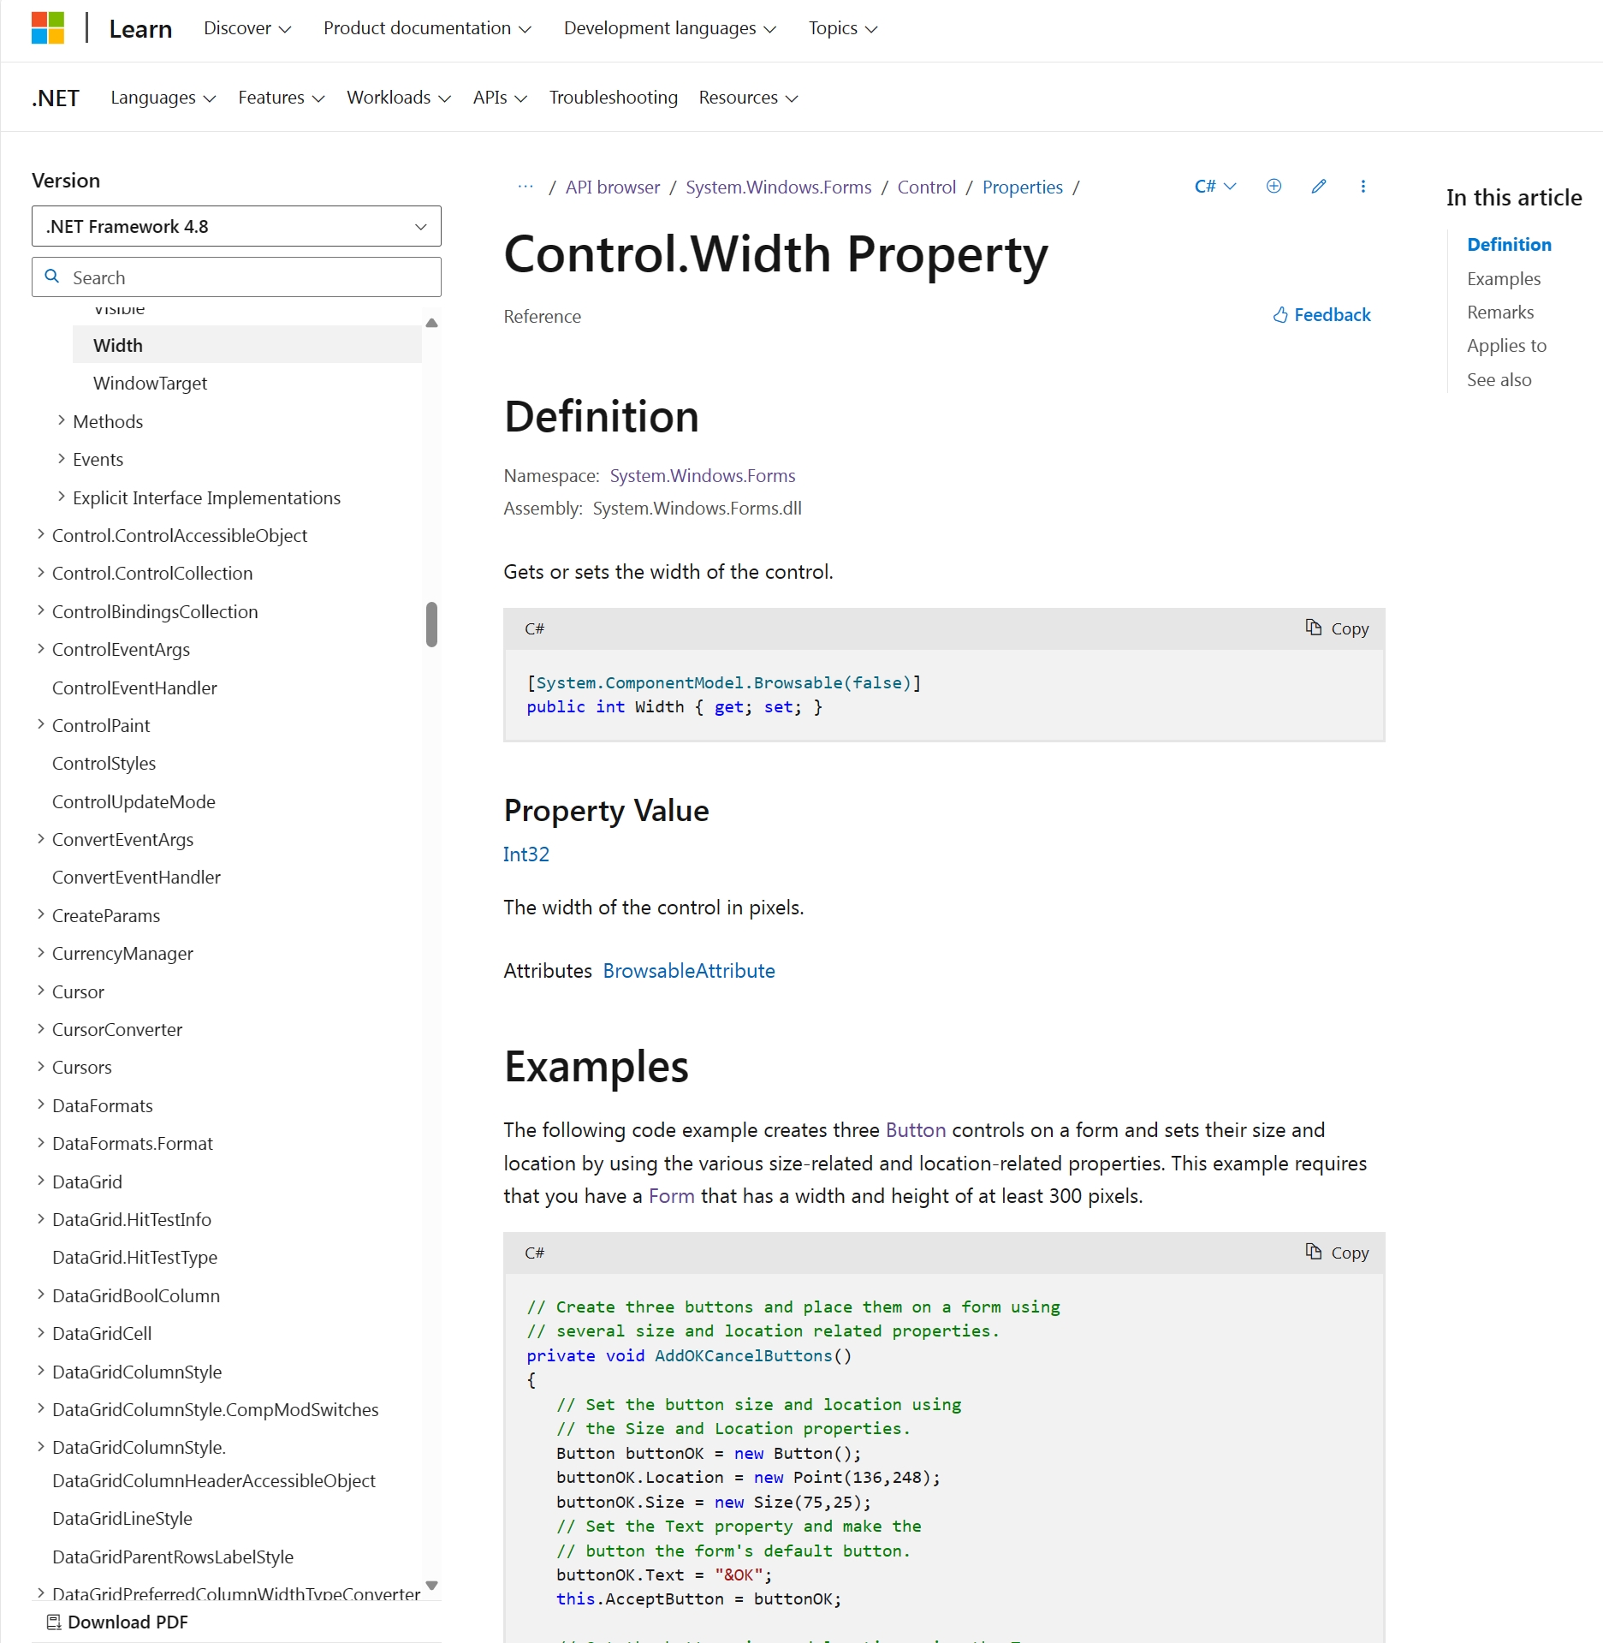Follow the Int32 property value link
This screenshot has height=1643, width=1603.
(x=526, y=854)
